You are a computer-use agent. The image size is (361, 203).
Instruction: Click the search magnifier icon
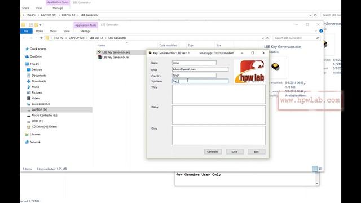tap(317, 38)
